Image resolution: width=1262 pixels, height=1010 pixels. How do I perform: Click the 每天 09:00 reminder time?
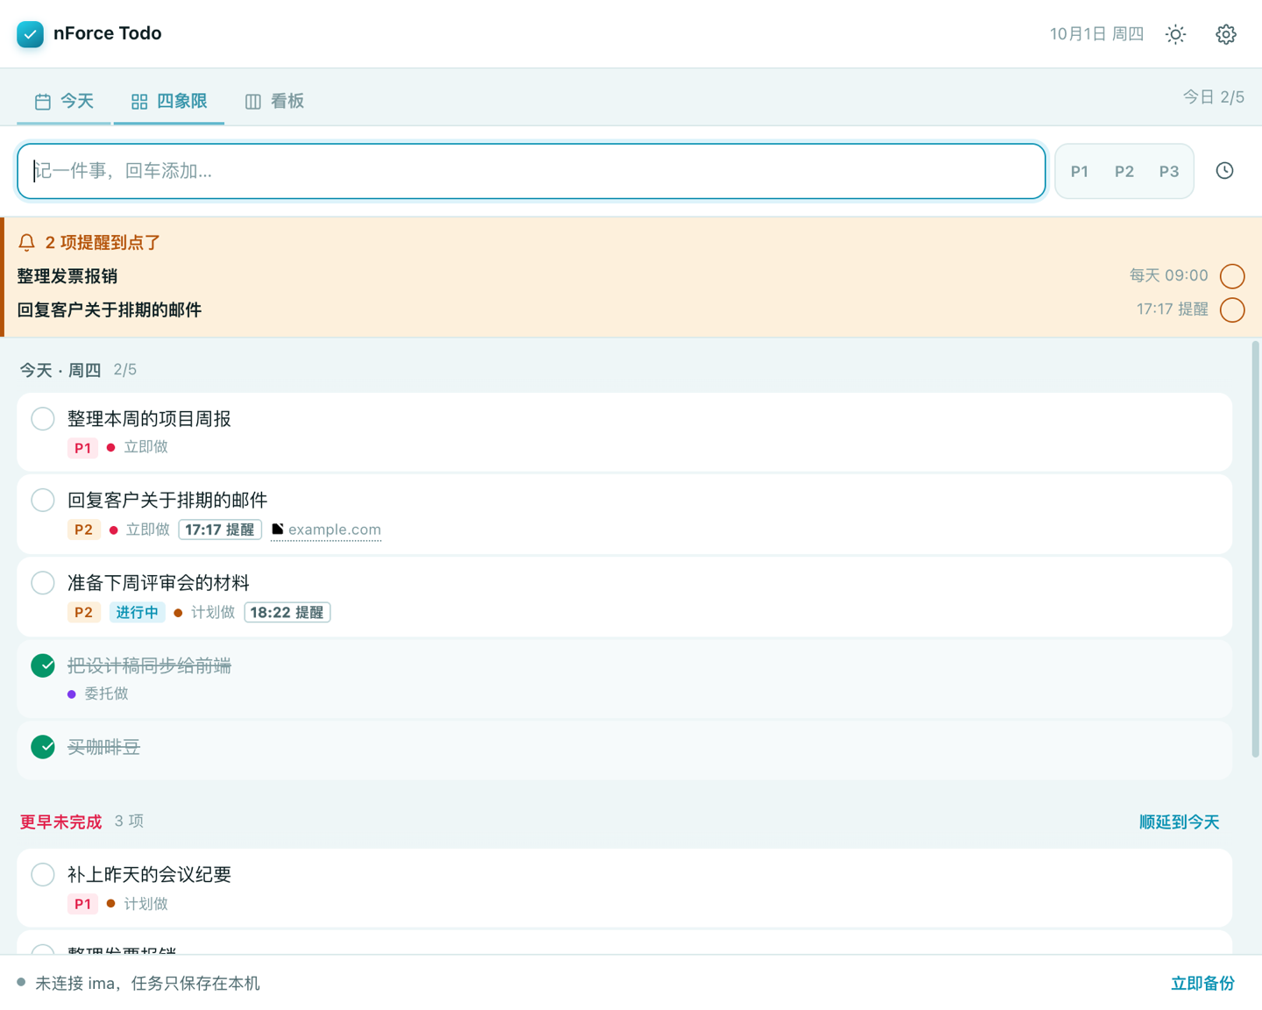pyautogui.click(x=1168, y=276)
